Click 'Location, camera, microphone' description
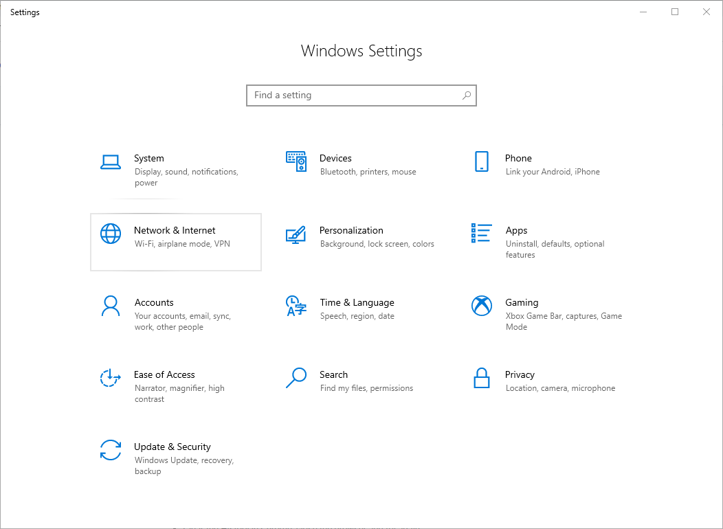This screenshot has width=723, height=529. [x=560, y=388]
